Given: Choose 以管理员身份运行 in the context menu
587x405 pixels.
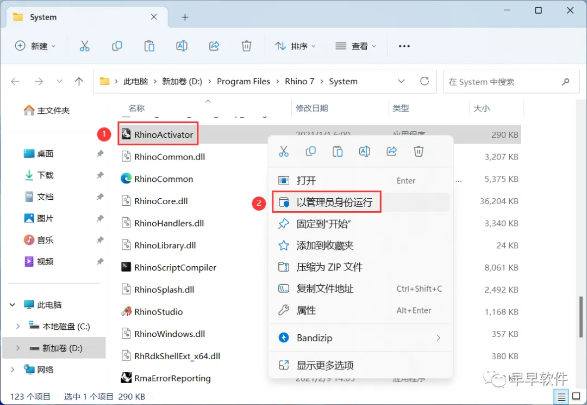Looking at the screenshot, I should [x=361, y=202].
